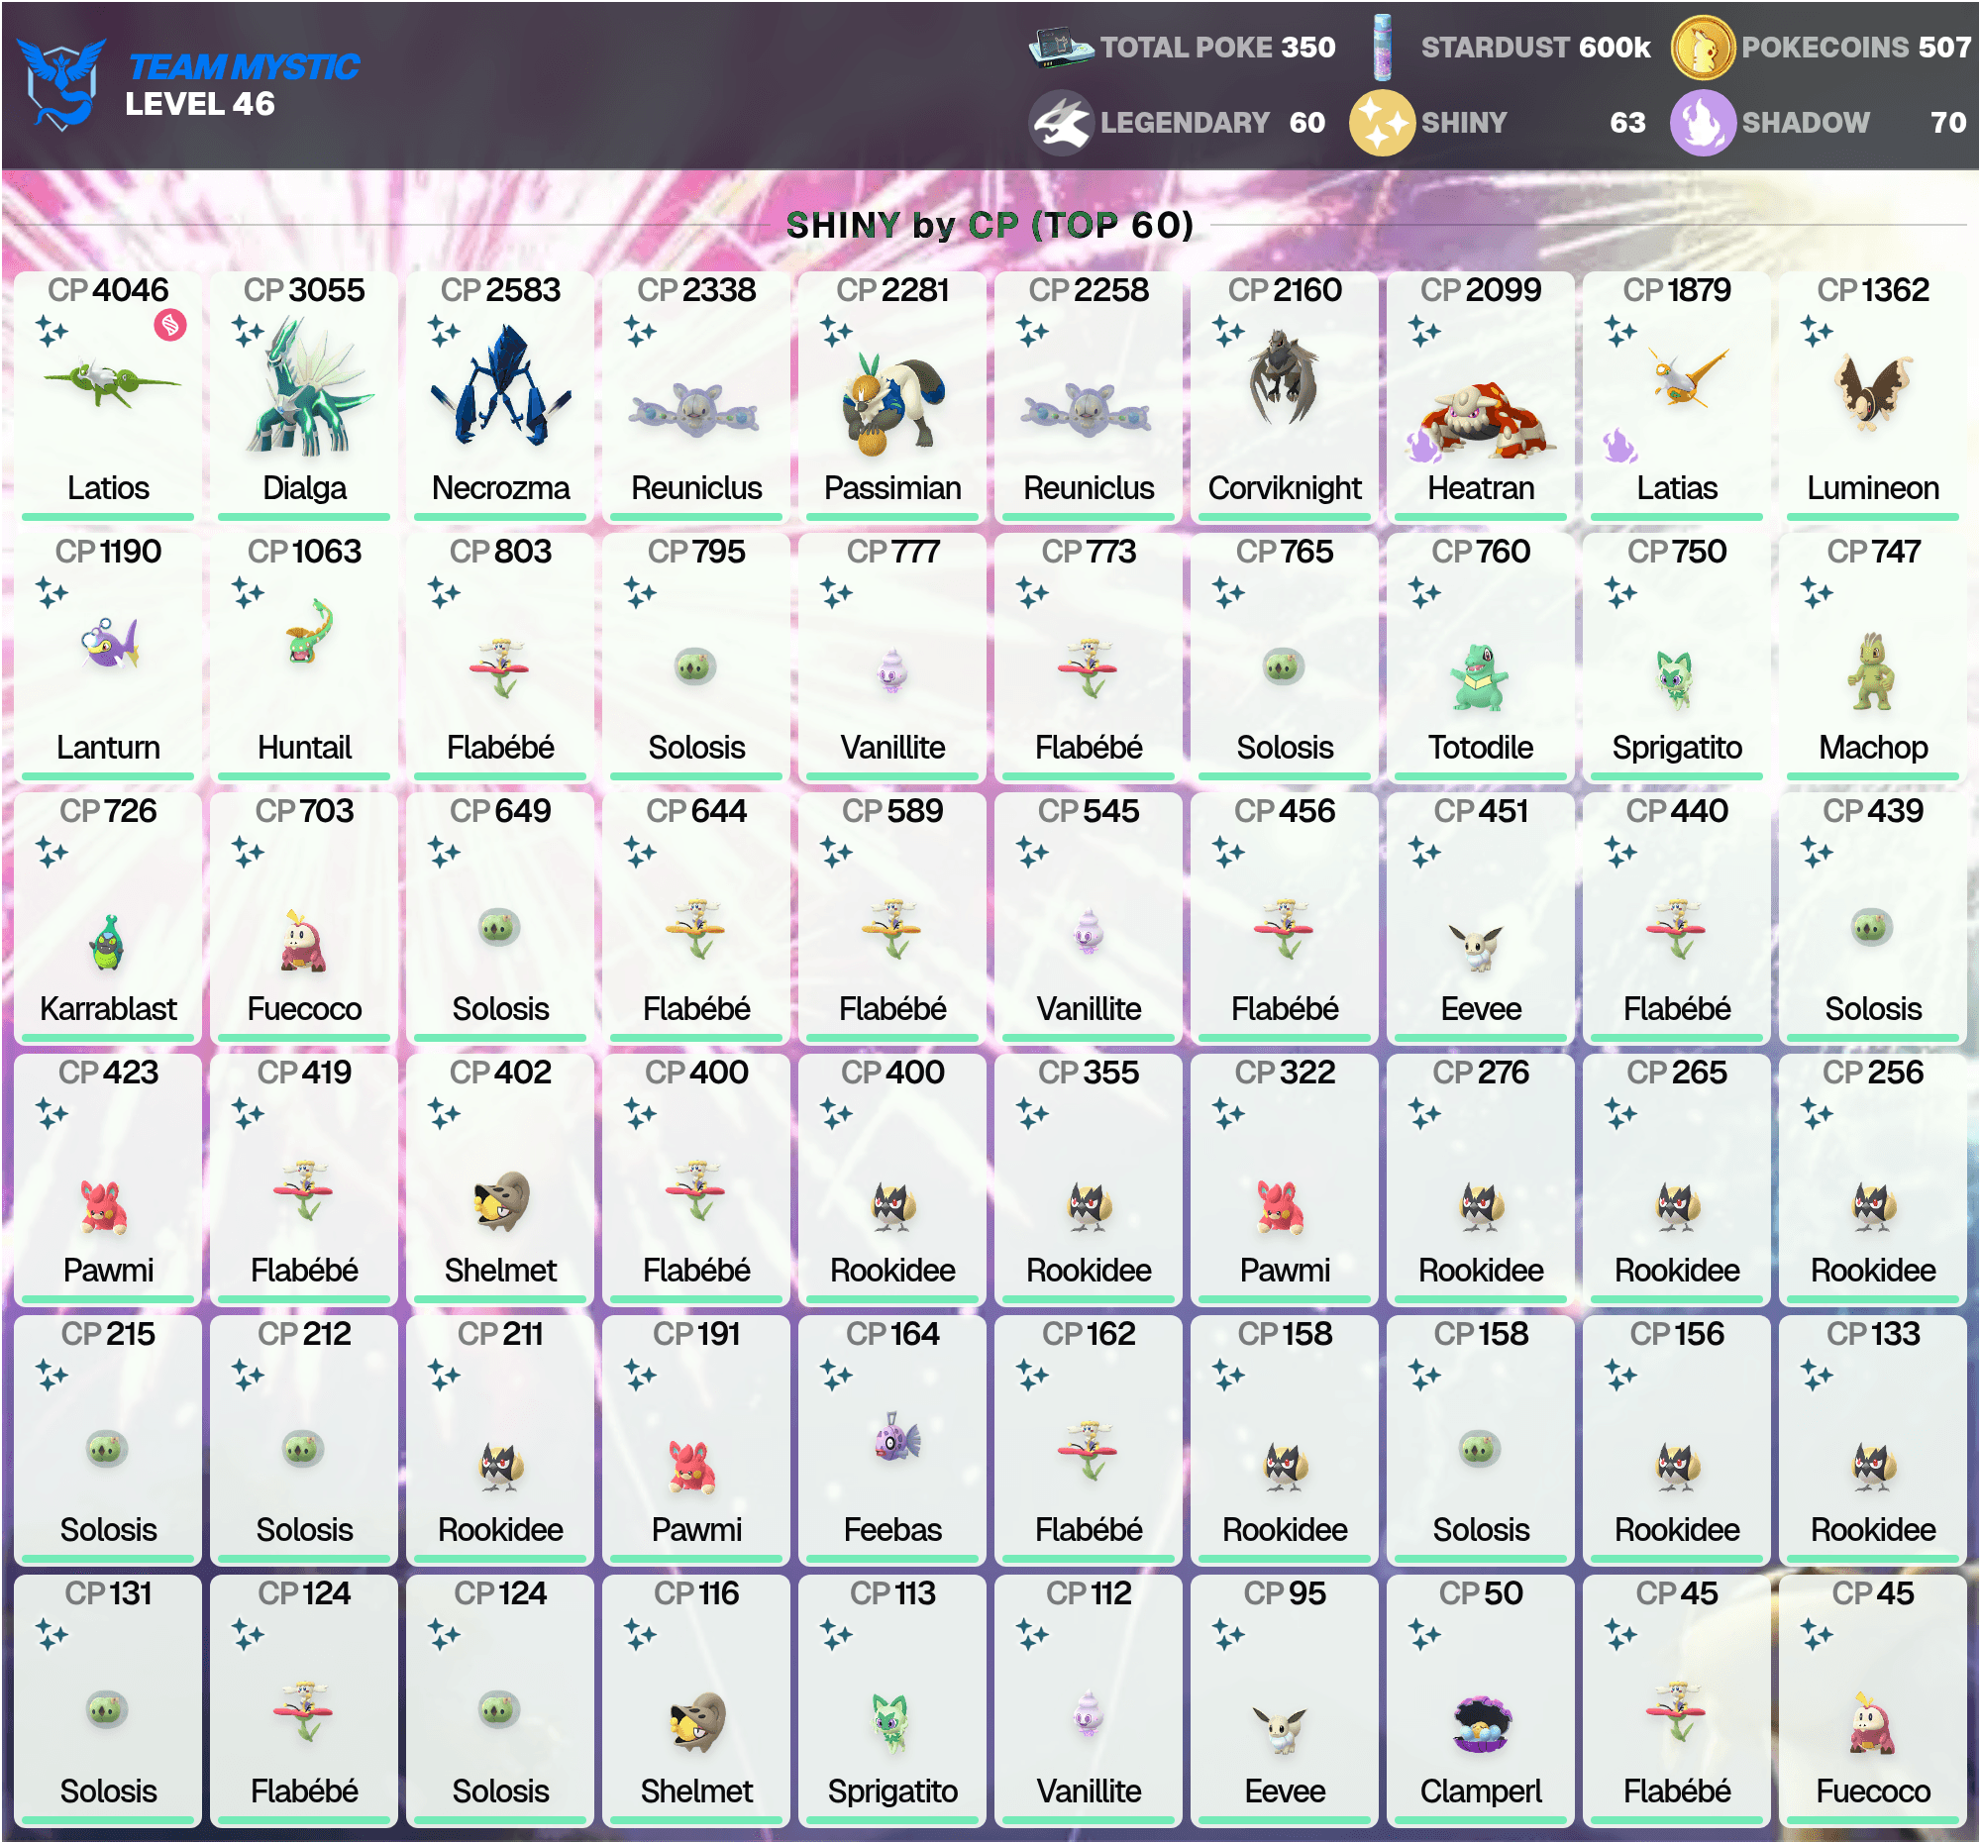Open the Vanillite card with CP 777
Image resolution: width=1981 pixels, height=1842 pixels.
coord(892,657)
